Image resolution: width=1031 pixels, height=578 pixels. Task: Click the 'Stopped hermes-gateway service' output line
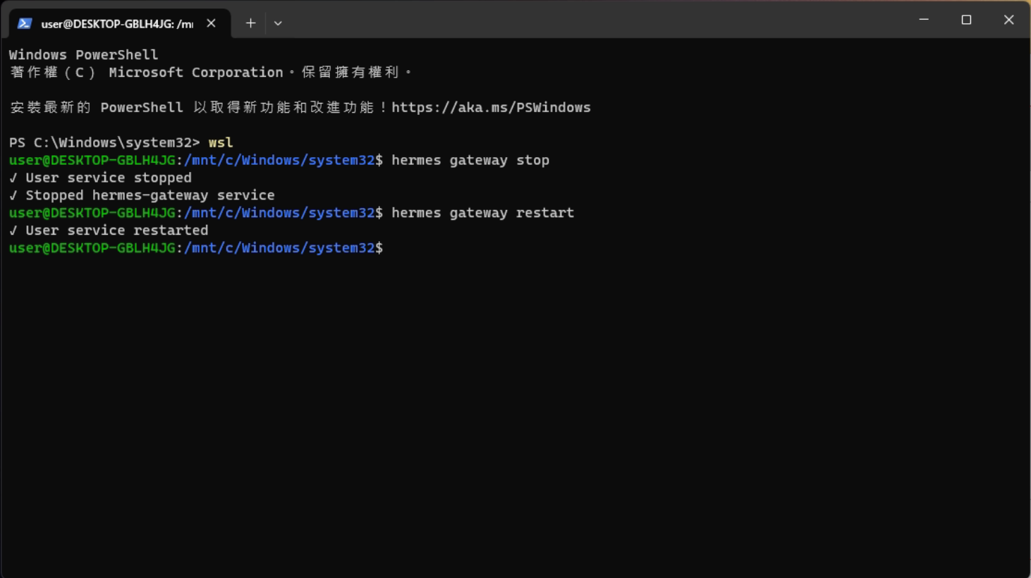tap(142, 195)
